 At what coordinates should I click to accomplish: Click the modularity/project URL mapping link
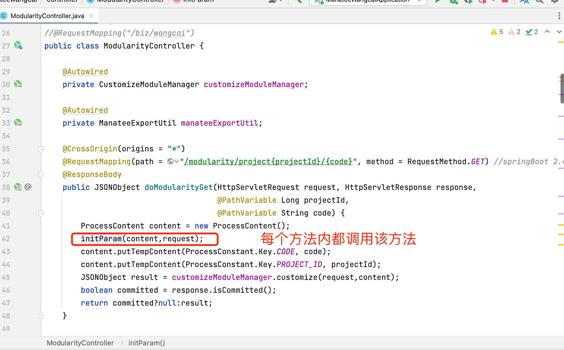(268, 162)
